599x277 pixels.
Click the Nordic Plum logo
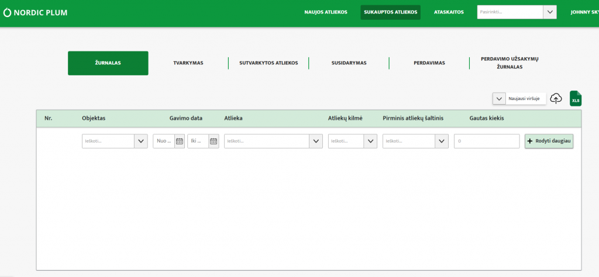click(x=35, y=12)
